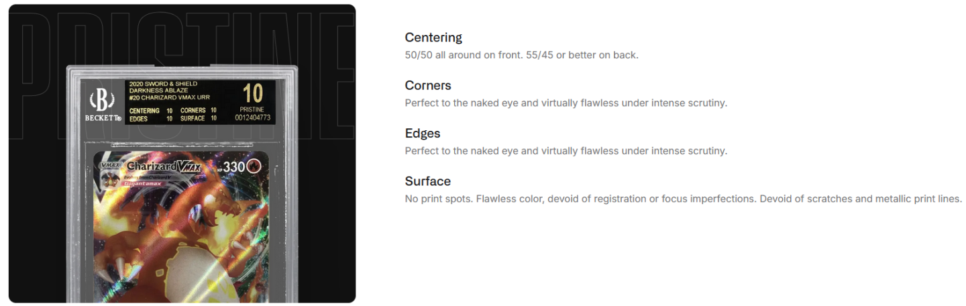Click the PRISTINE text under the grade

point(252,109)
